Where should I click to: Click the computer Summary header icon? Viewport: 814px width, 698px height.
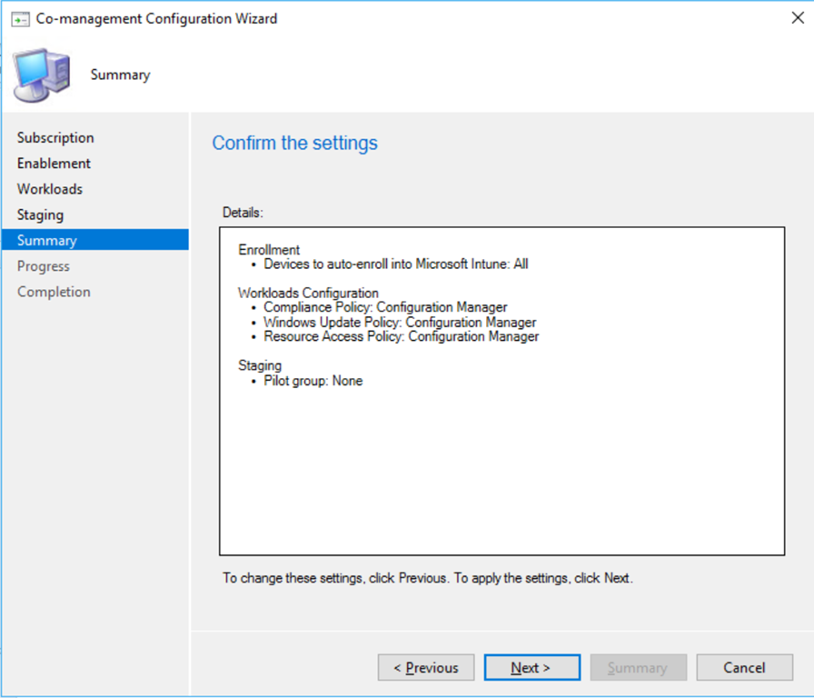[42, 75]
